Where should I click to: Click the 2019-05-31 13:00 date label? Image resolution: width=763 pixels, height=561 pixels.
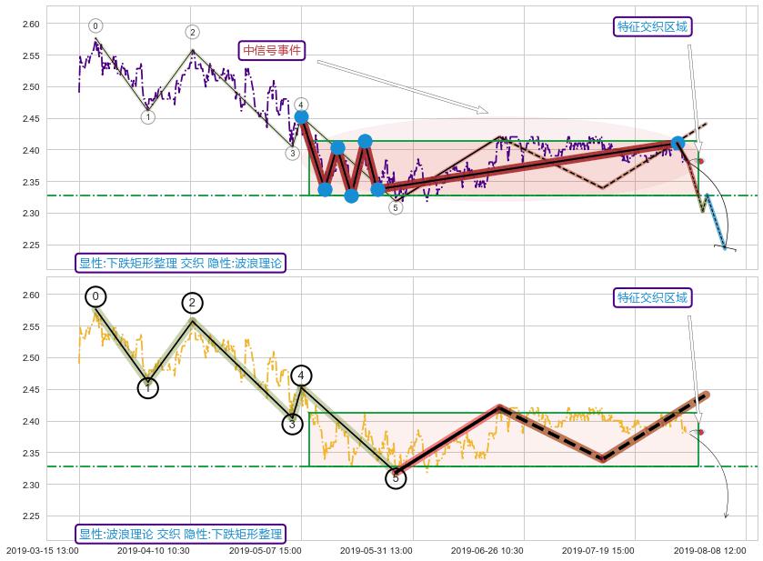pyautogui.click(x=376, y=550)
